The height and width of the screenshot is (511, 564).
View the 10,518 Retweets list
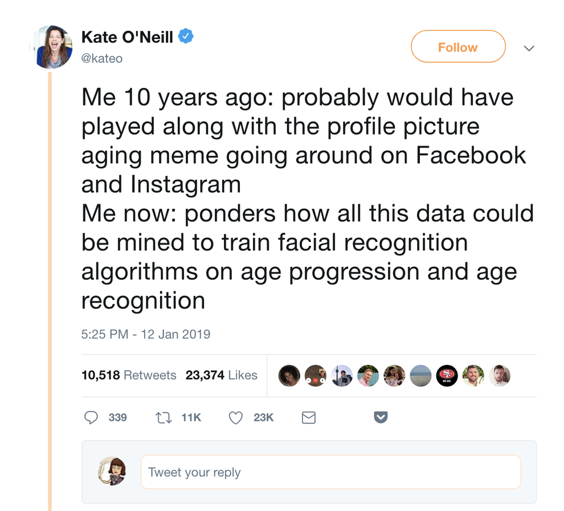(129, 375)
